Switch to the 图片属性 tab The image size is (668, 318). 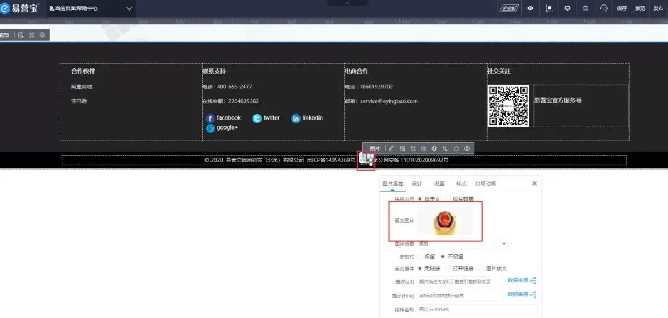tap(392, 183)
